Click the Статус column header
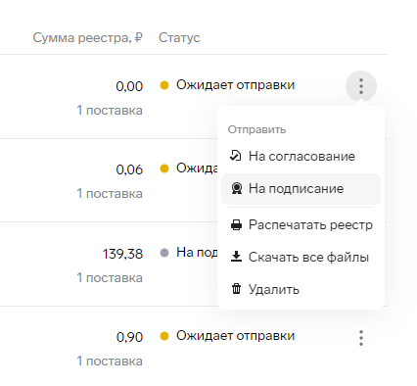The height and width of the screenshot is (386, 417). 179,38
